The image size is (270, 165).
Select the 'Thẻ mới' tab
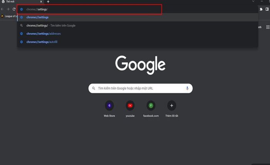[x=22, y=2]
